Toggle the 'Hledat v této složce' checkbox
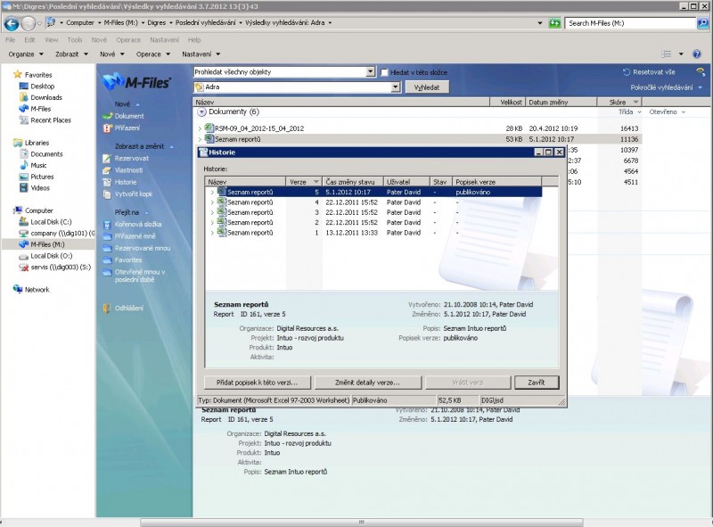 [385, 72]
